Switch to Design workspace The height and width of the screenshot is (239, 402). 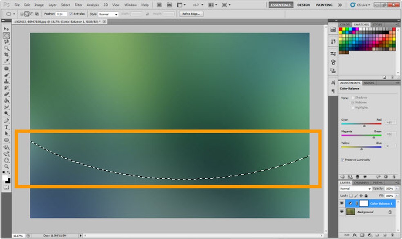(x=304, y=5)
